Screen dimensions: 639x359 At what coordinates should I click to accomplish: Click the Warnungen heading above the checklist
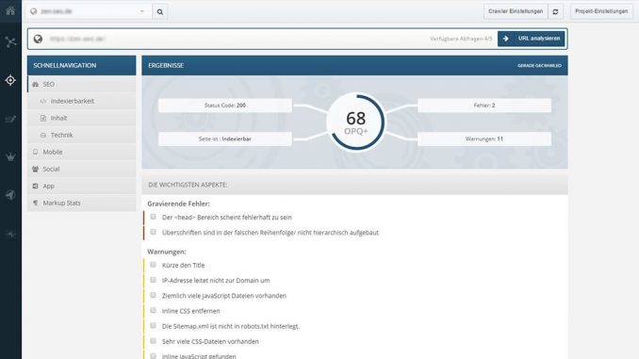[x=167, y=252]
